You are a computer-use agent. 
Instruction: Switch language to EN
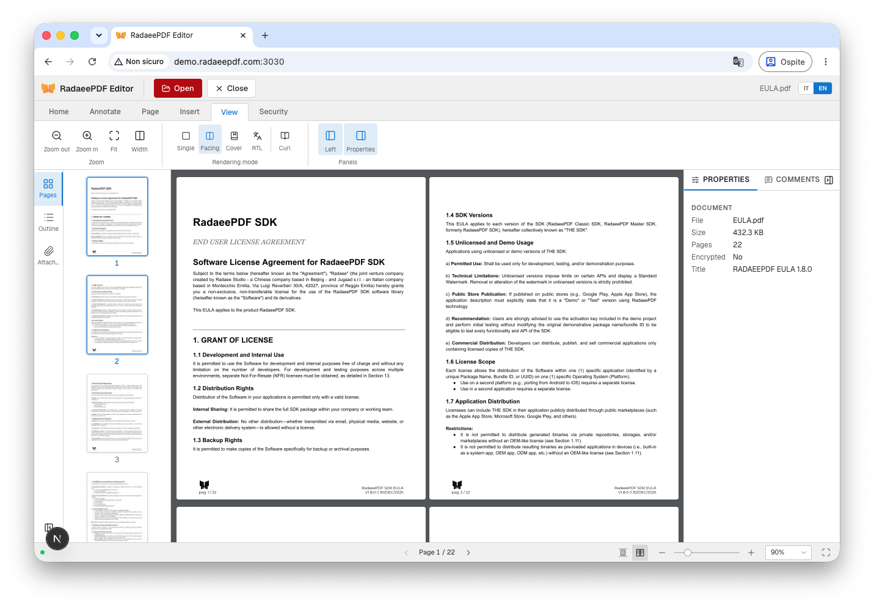pyautogui.click(x=823, y=89)
